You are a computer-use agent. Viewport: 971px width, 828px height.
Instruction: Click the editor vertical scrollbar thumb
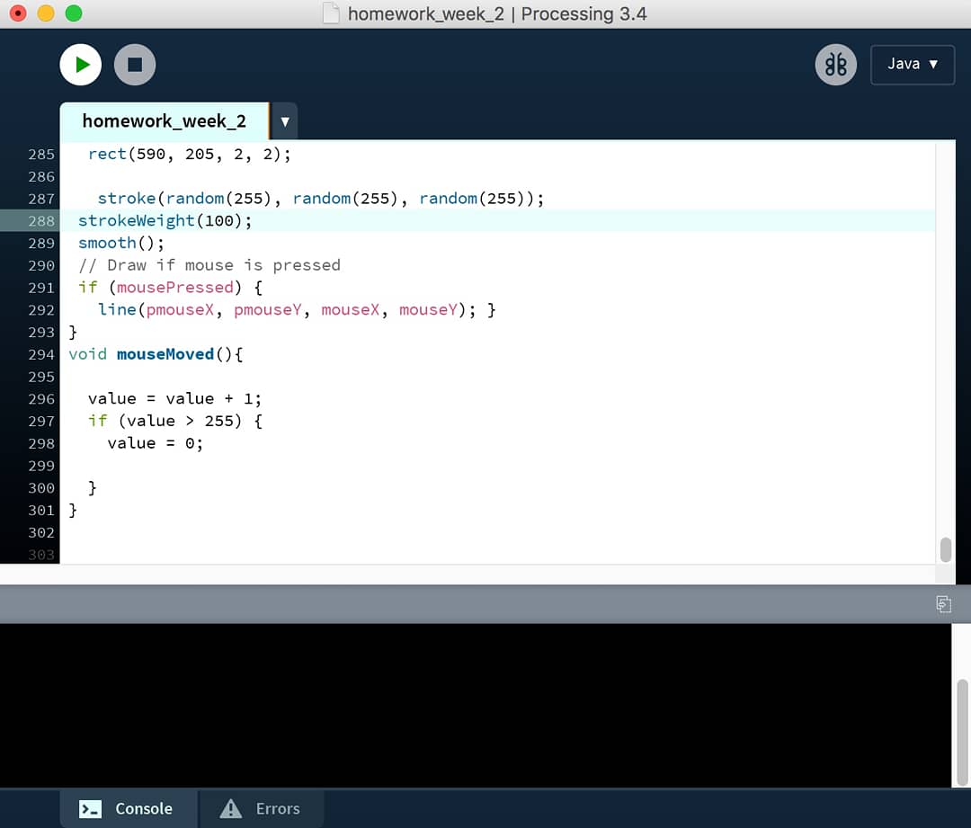[x=946, y=549]
